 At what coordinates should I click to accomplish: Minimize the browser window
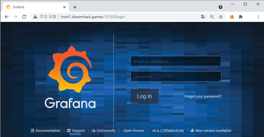233,4
